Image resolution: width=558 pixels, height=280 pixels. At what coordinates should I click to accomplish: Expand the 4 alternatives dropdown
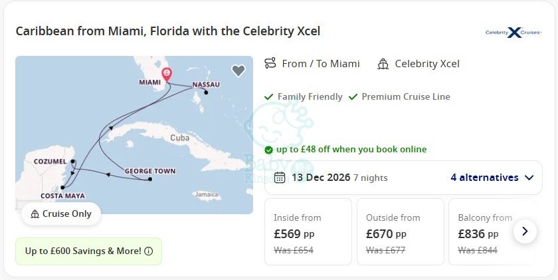pyautogui.click(x=492, y=178)
